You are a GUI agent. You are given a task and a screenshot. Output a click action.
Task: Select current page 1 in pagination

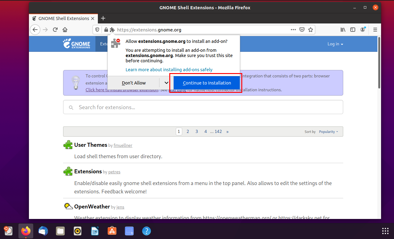click(179, 131)
